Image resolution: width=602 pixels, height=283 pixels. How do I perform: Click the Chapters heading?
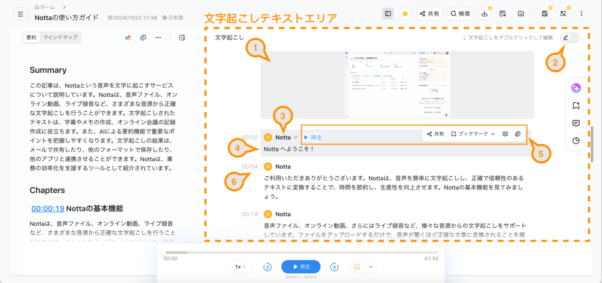(x=47, y=190)
